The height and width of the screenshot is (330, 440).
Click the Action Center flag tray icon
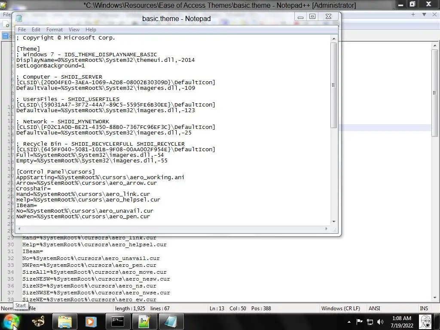point(359,321)
